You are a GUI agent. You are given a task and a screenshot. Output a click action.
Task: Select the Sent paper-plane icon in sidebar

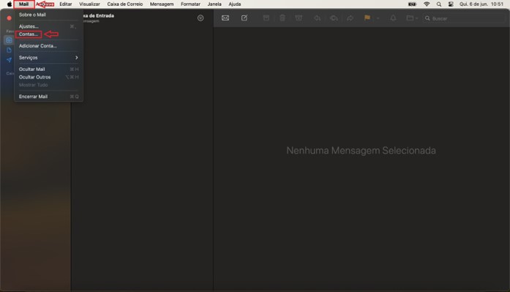pyautogui.click(x=9, y=60)
